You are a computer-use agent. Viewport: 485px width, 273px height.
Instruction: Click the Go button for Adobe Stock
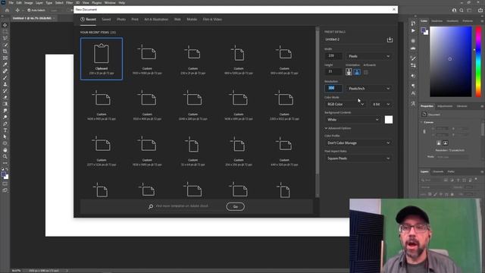tap(236, 207)
